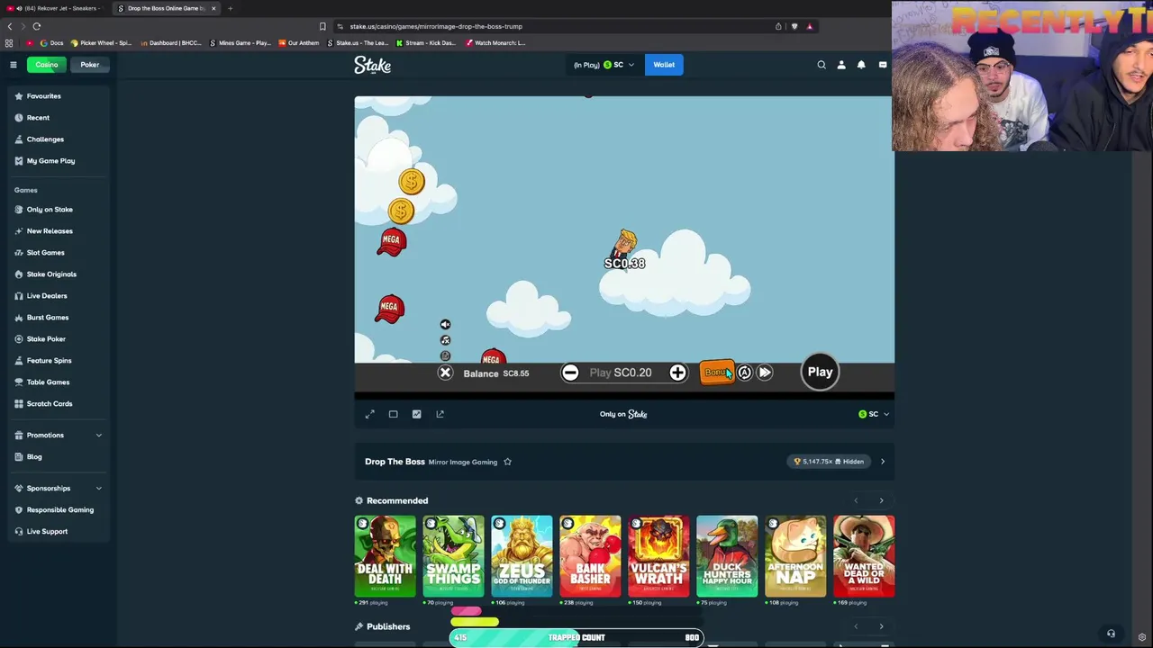Enter fullscreen mode for the game
The width and height of the screenshot is (1153, 648).
[x=369, y=414]
